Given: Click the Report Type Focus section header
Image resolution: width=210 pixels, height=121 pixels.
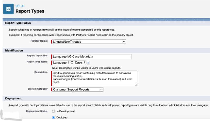Looking at the screenshot, I should [x=18, y=23].
